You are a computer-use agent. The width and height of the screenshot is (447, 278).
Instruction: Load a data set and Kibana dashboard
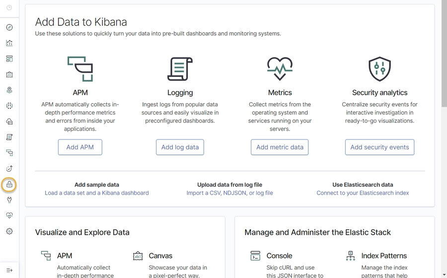[x=97, y=193]
